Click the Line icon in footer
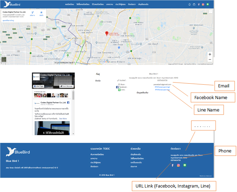This screenshot has height=192, width=237. [184, 165]
